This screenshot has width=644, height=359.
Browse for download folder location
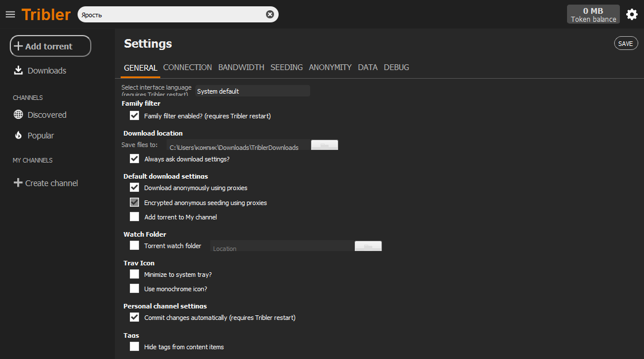point(325,145)
